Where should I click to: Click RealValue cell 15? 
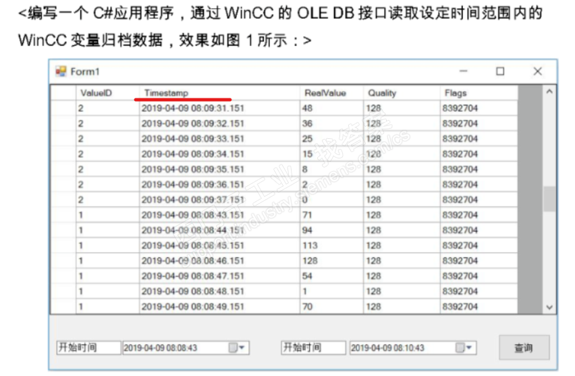point(331,154)
